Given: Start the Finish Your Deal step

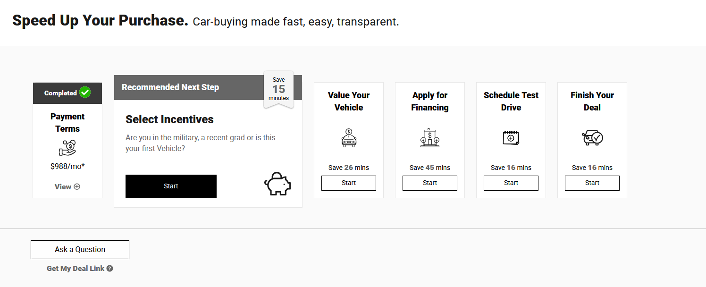Looking at the screenshot, I should pyautogui.click(x=592, y=183).
